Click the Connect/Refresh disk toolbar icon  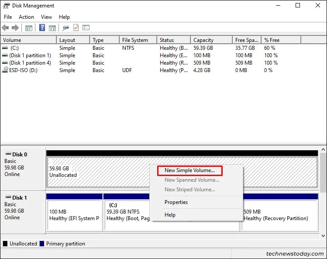65,28
